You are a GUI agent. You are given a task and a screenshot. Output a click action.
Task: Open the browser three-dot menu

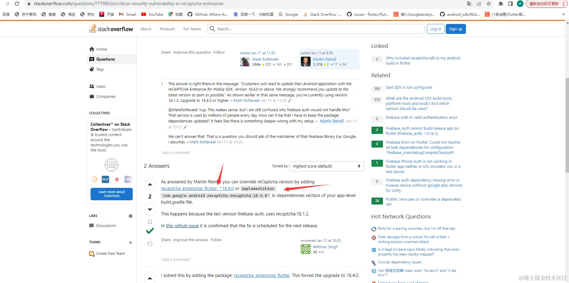pyautogui.click(x=564, y=4)
